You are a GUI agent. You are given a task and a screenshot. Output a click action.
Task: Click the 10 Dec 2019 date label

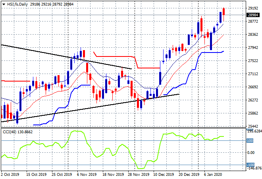click(x=164, y=175)
